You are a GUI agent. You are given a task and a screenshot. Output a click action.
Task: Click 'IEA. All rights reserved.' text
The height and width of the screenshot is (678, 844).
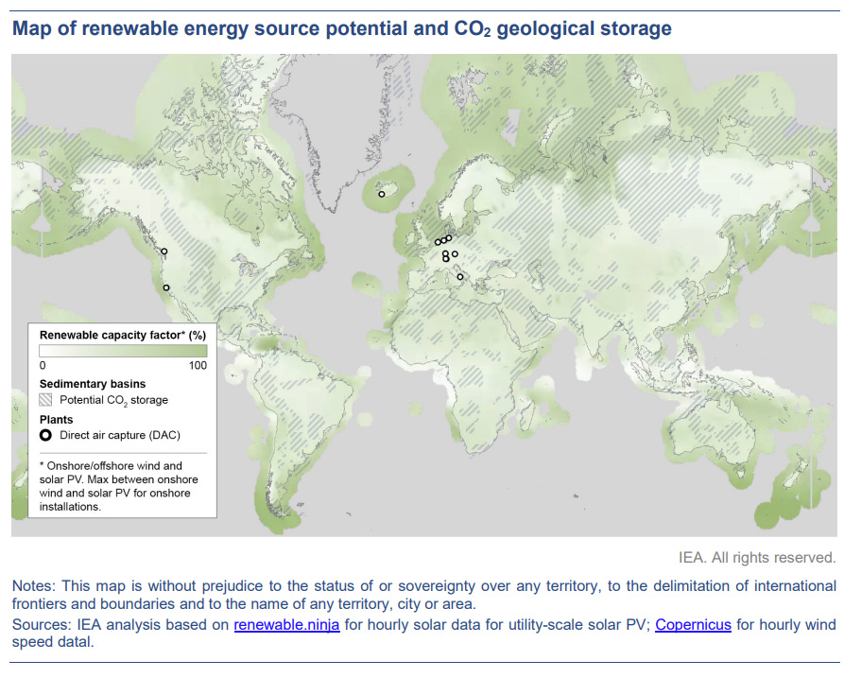click(757, 557)
